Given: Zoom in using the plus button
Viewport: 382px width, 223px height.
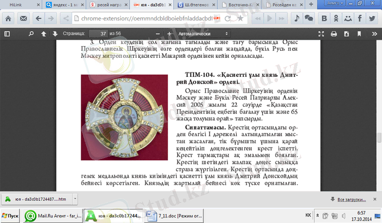Looking at the screenshot, I should point(170,34).
